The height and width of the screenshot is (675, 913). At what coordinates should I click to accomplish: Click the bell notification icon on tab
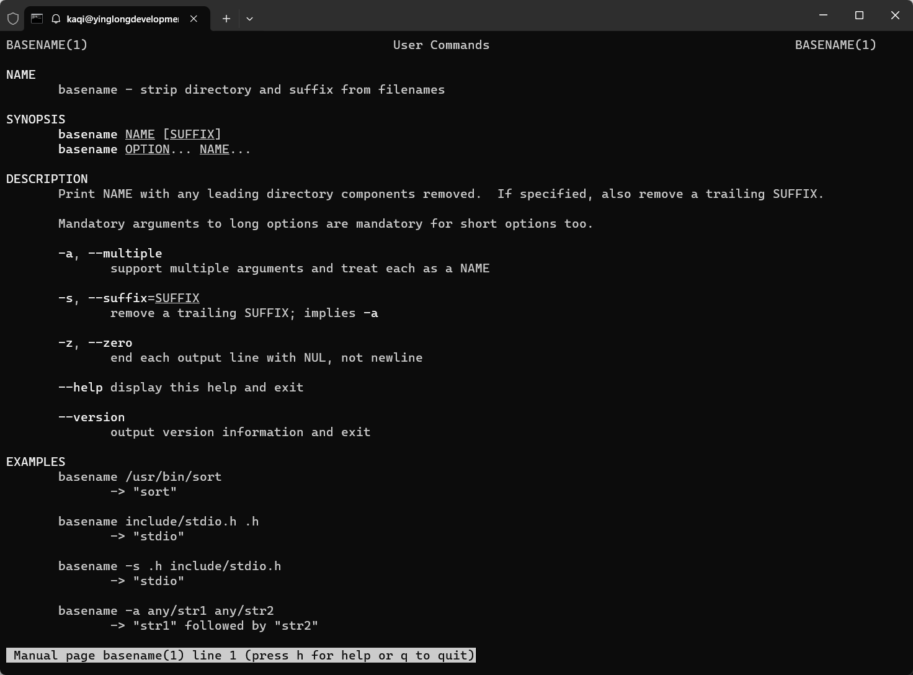tap(56, 19)
